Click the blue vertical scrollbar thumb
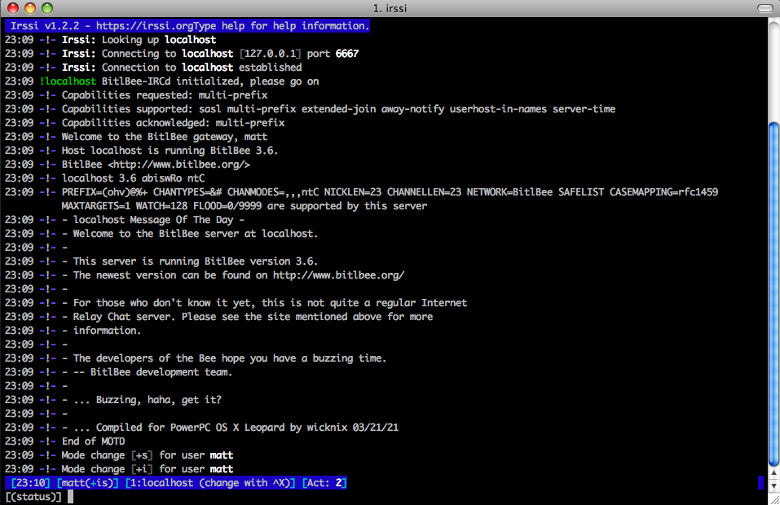 [773, 293]
